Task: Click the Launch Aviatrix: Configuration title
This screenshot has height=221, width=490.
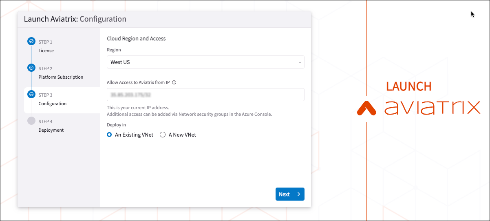Action: [75, 19]
